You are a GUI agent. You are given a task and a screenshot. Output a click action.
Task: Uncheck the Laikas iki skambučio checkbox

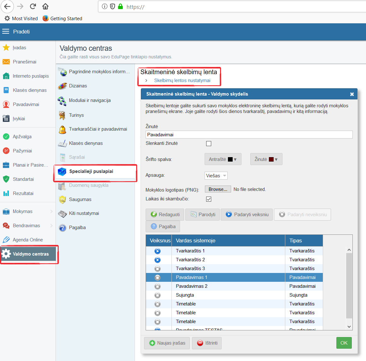pos(209,199)
